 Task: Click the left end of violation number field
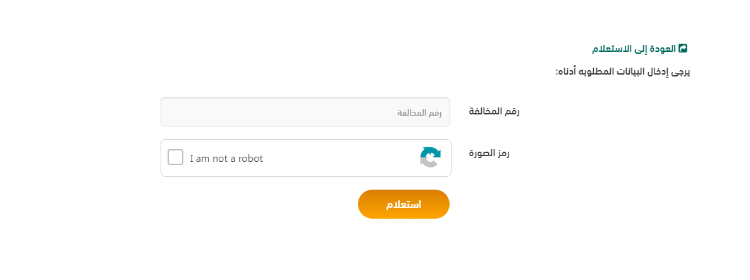(x=174, y=112)
